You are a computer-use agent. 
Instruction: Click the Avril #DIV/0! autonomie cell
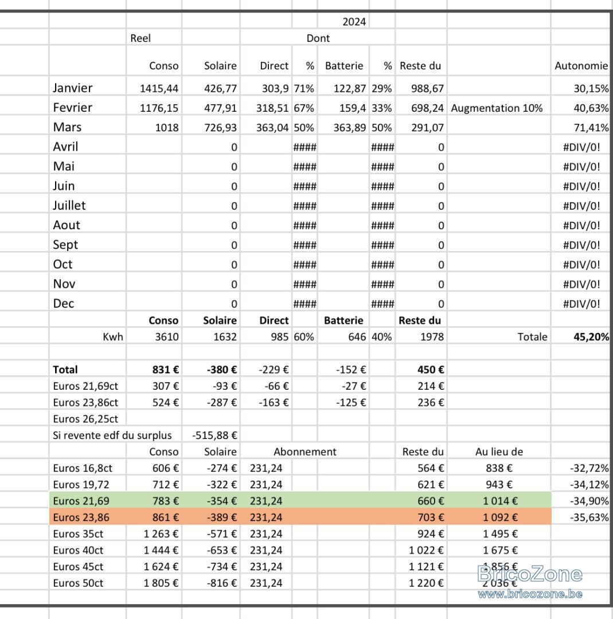tap(581, 147)
